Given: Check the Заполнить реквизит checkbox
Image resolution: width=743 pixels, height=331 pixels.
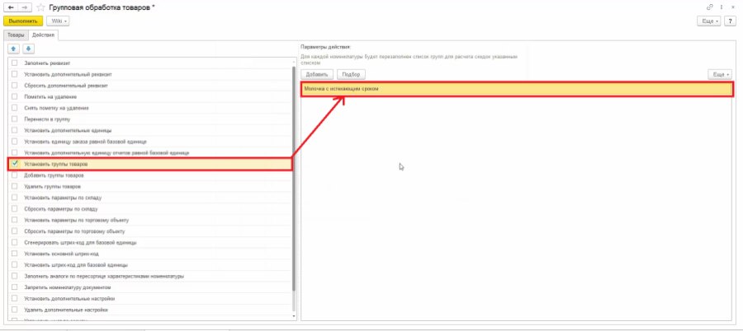Looking at the screenshot, I should coord(15,63).
